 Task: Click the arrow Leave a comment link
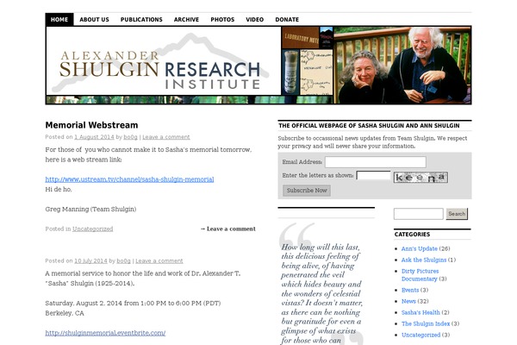227,229
